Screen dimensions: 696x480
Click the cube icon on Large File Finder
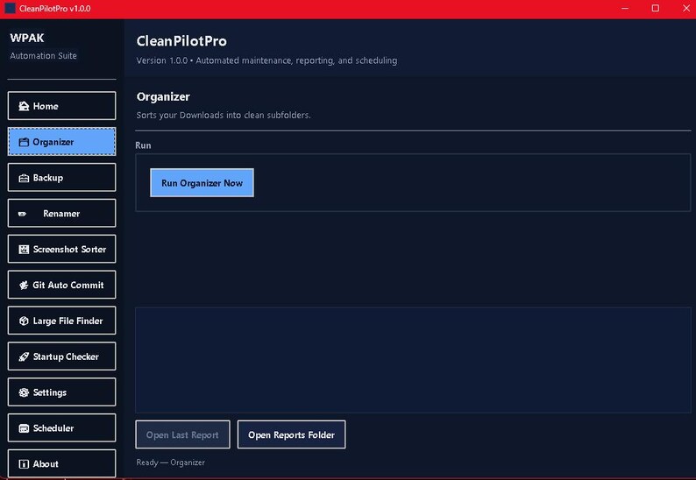click(x=24, y=321)
